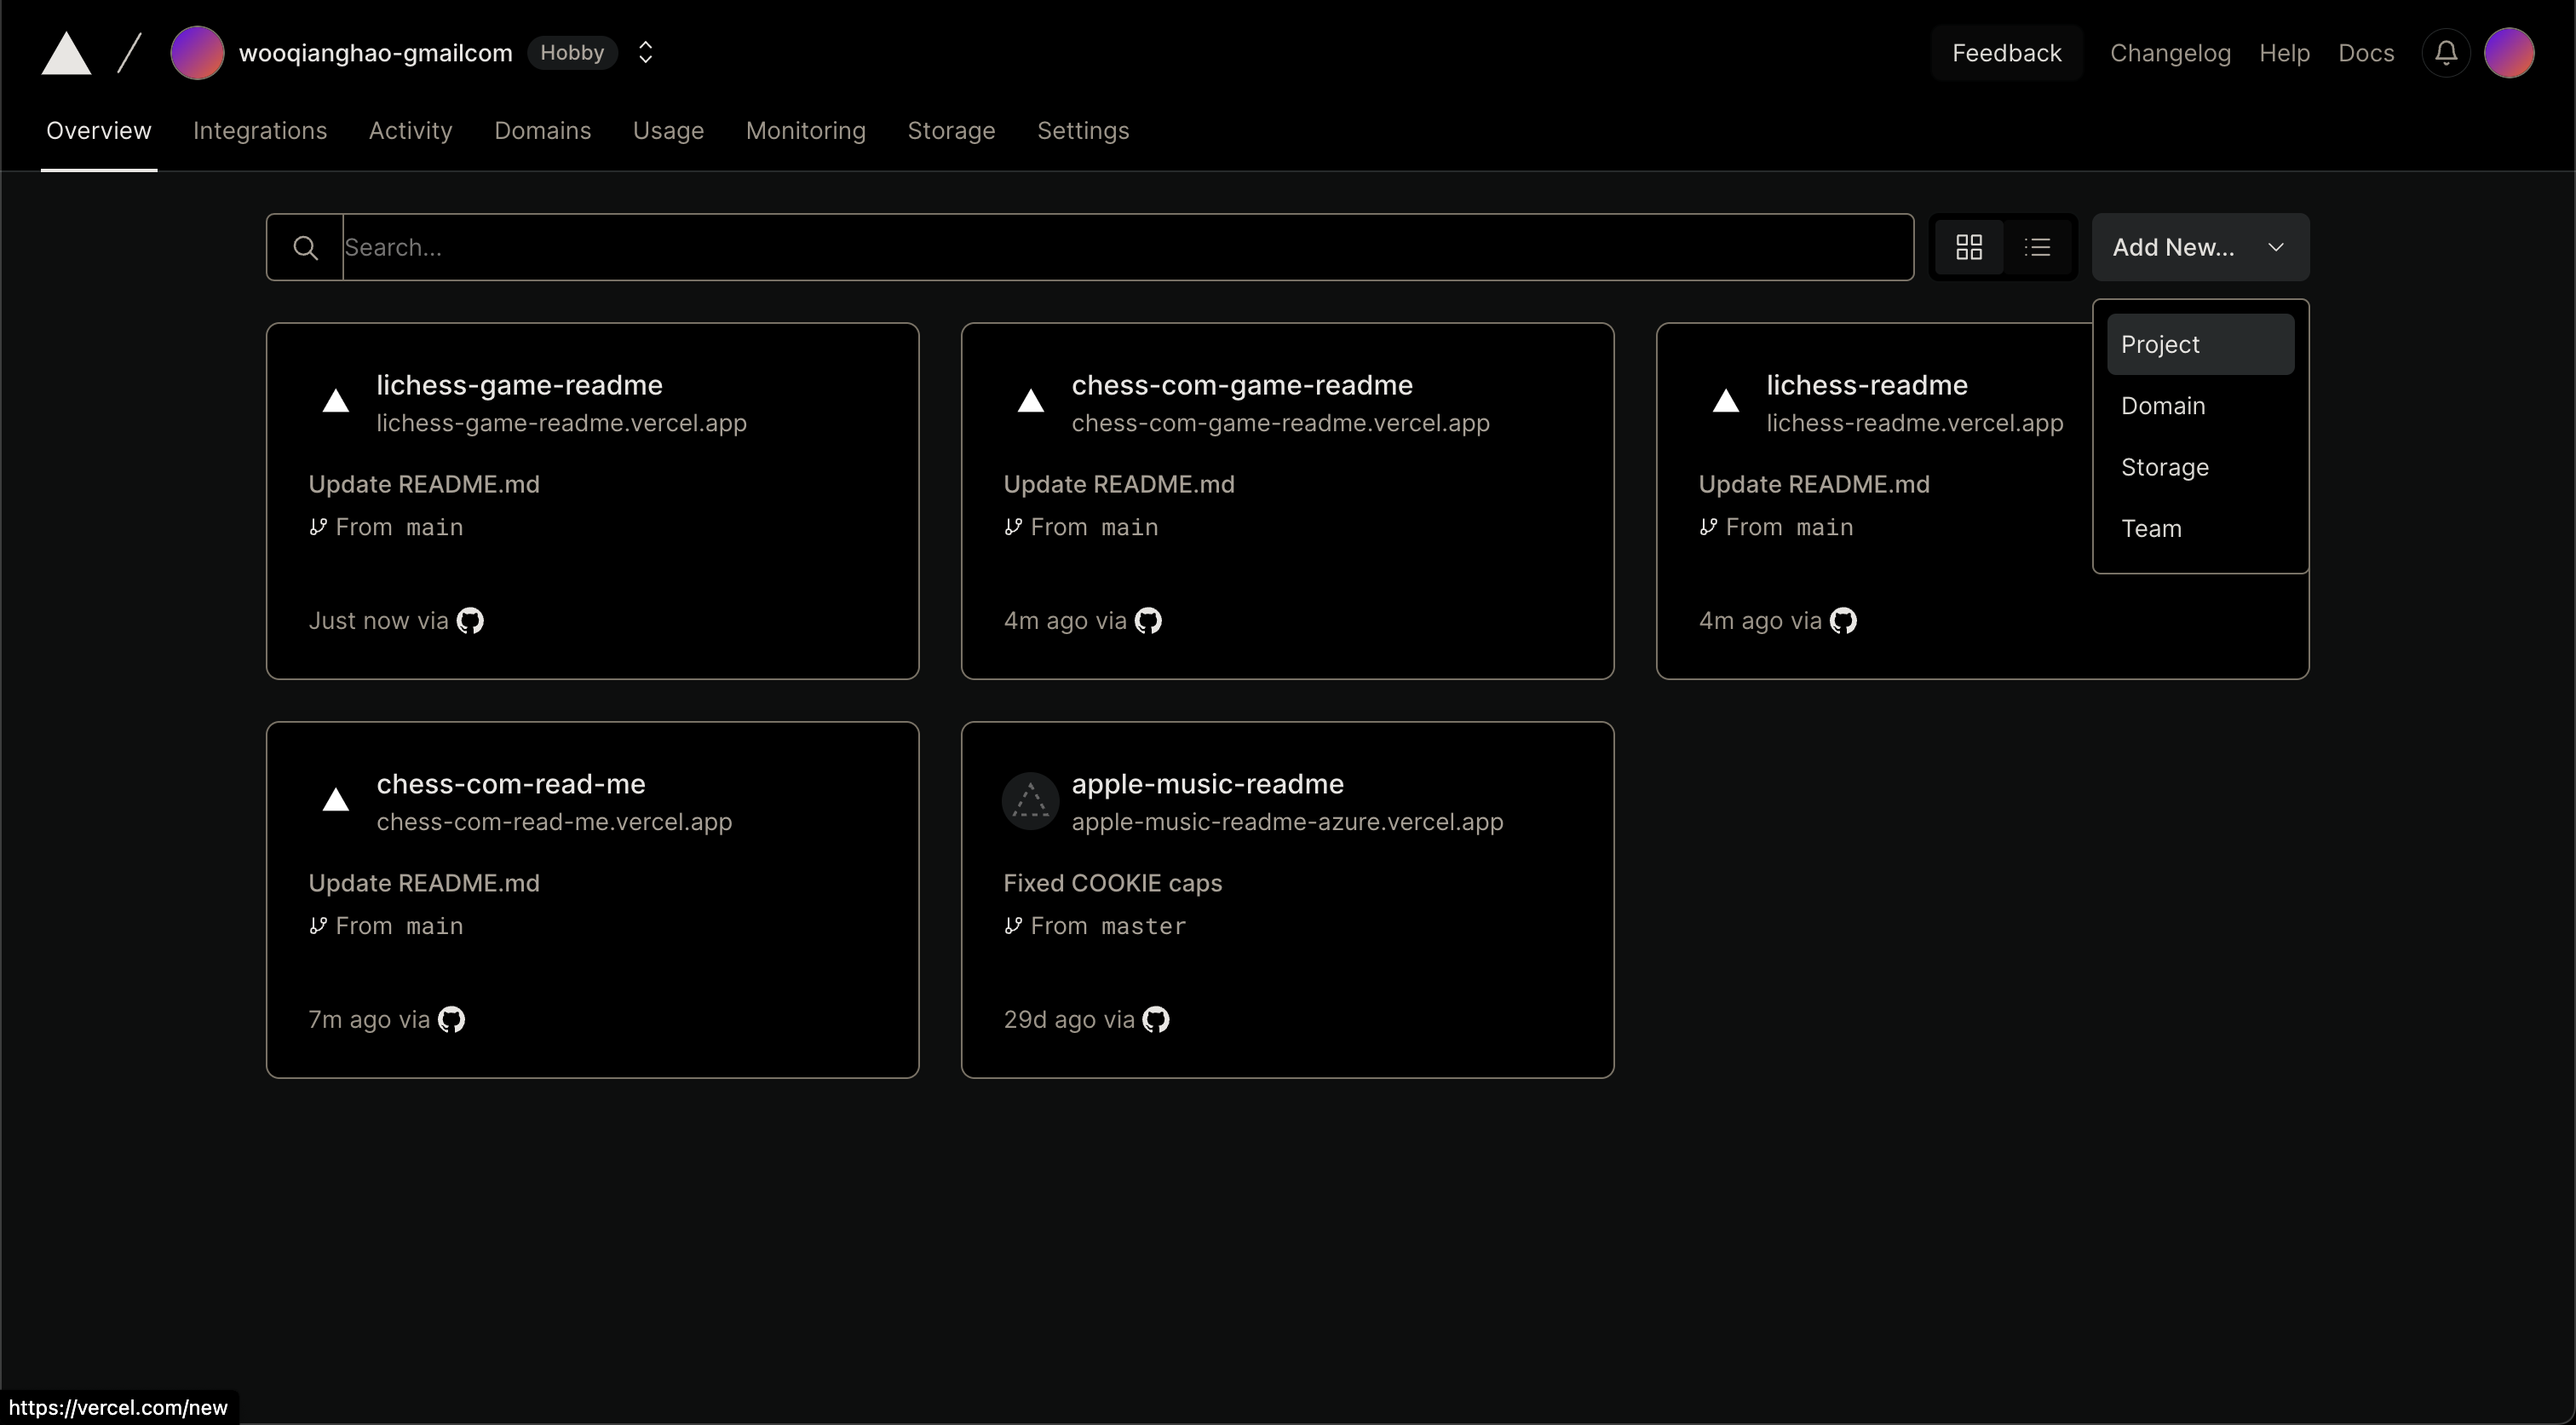
Task: Click GitHub icon on lichess-game-readme card
Action: pyautogui.click(x=470, y=620)
